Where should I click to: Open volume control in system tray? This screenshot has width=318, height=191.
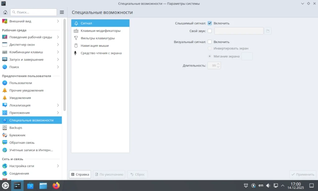pyautogui.click(x=268, y=185)
